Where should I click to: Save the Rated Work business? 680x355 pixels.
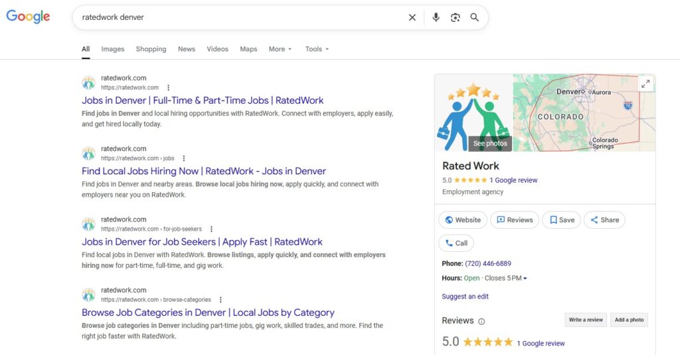[x=562, y=220]
